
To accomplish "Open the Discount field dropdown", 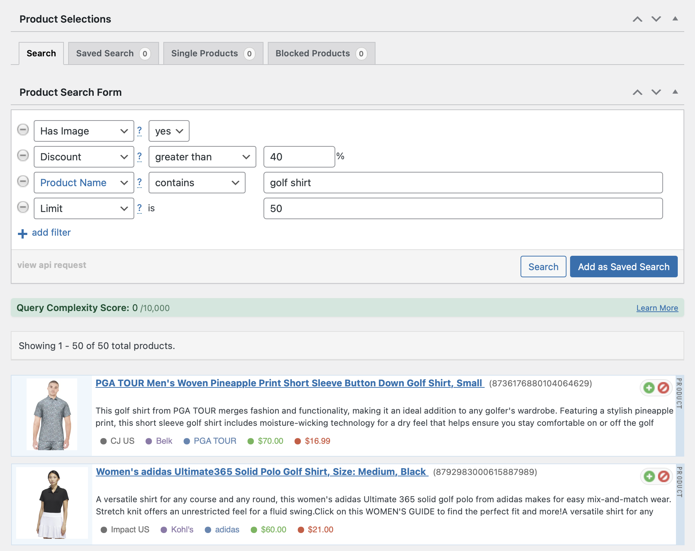I will click(x=84, y=157).
